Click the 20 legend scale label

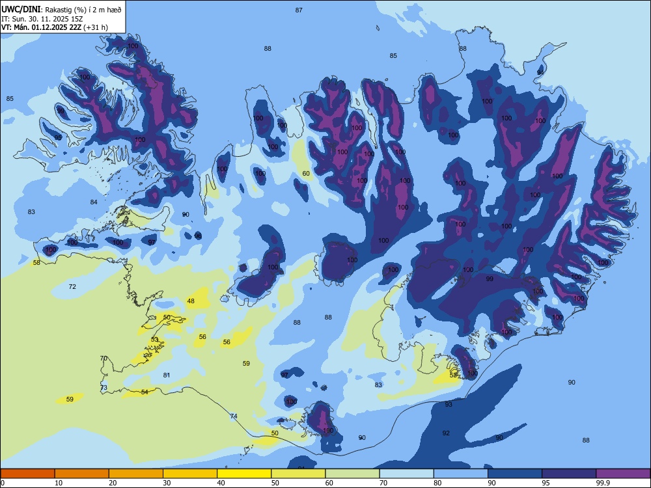coord(113,483)
